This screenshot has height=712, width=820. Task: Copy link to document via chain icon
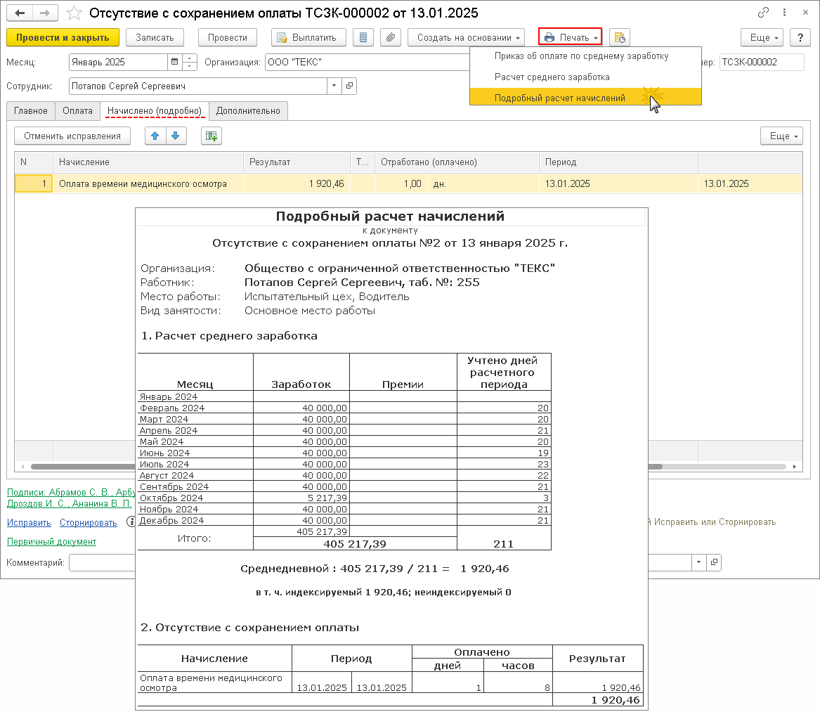[x=764, y=13]
